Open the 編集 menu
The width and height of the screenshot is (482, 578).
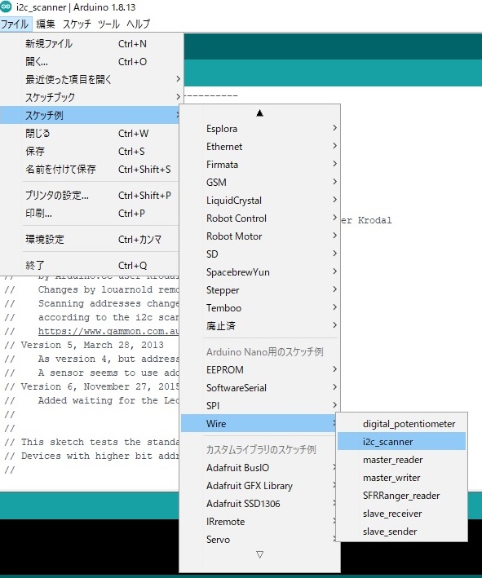click(x=46, y=24)
